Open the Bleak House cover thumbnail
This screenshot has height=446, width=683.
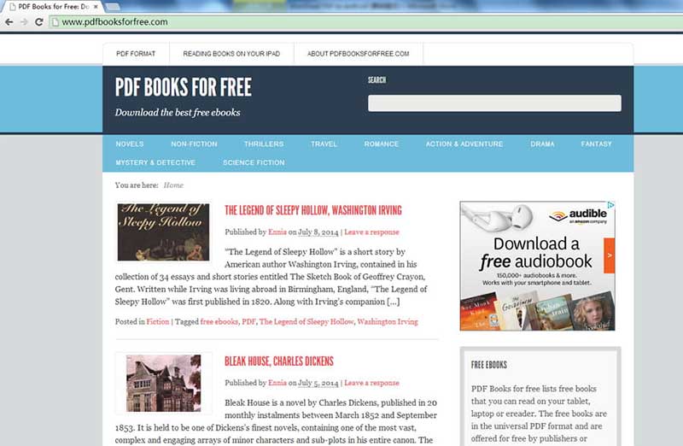[x=163, y=383]
